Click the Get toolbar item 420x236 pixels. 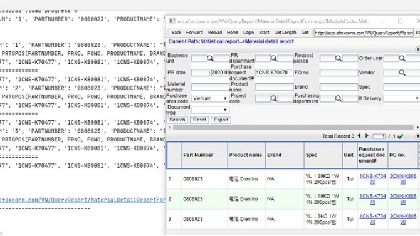tap(305, 33)
